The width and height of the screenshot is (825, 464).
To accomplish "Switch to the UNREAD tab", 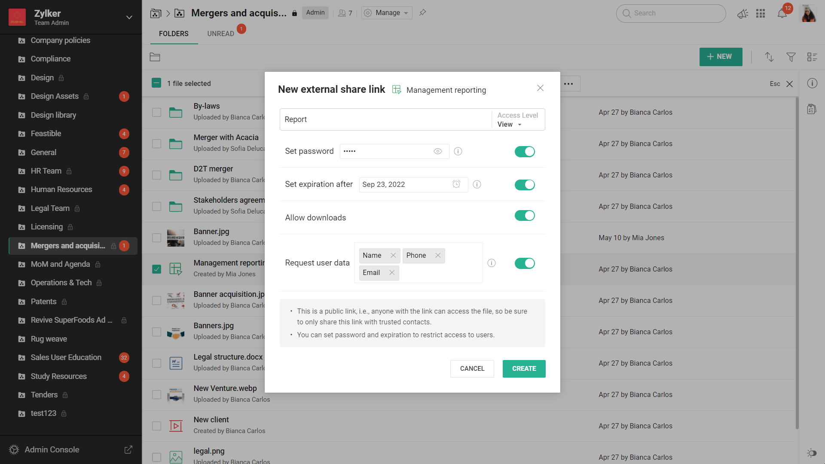I will (220, 34).
